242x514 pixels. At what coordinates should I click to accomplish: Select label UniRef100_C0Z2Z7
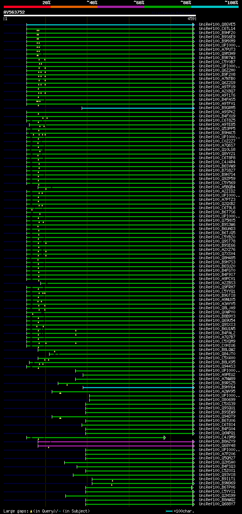pos(217,141)
